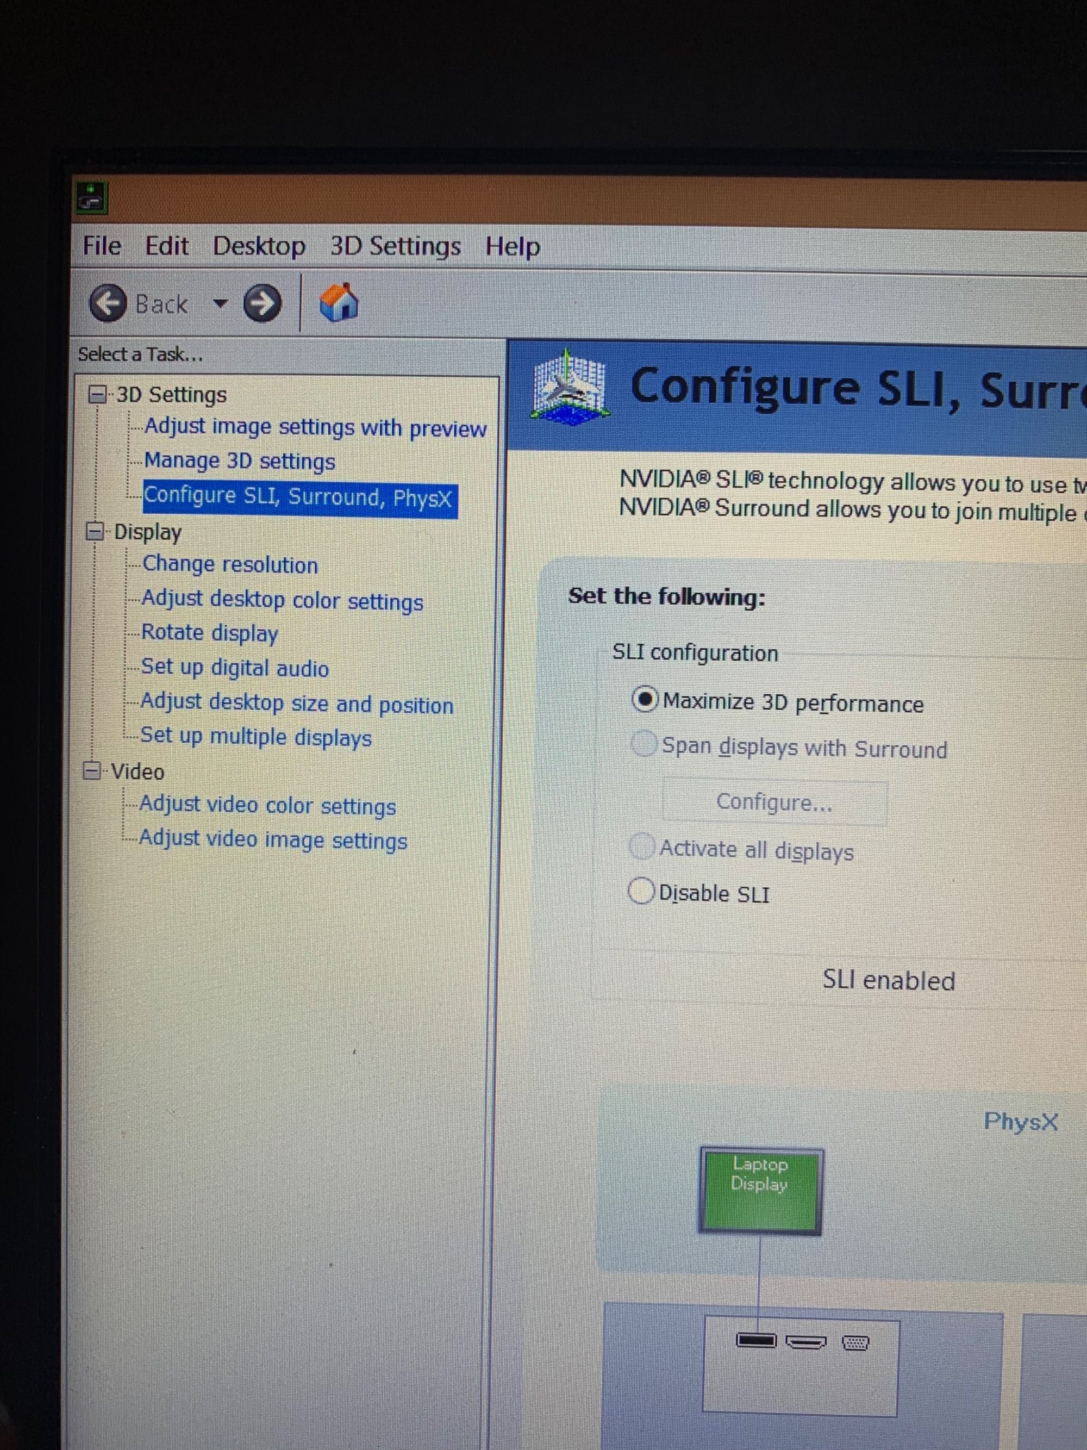
Task: Choose the Disable SLI radio button
Action: click(x=641, y=890)
